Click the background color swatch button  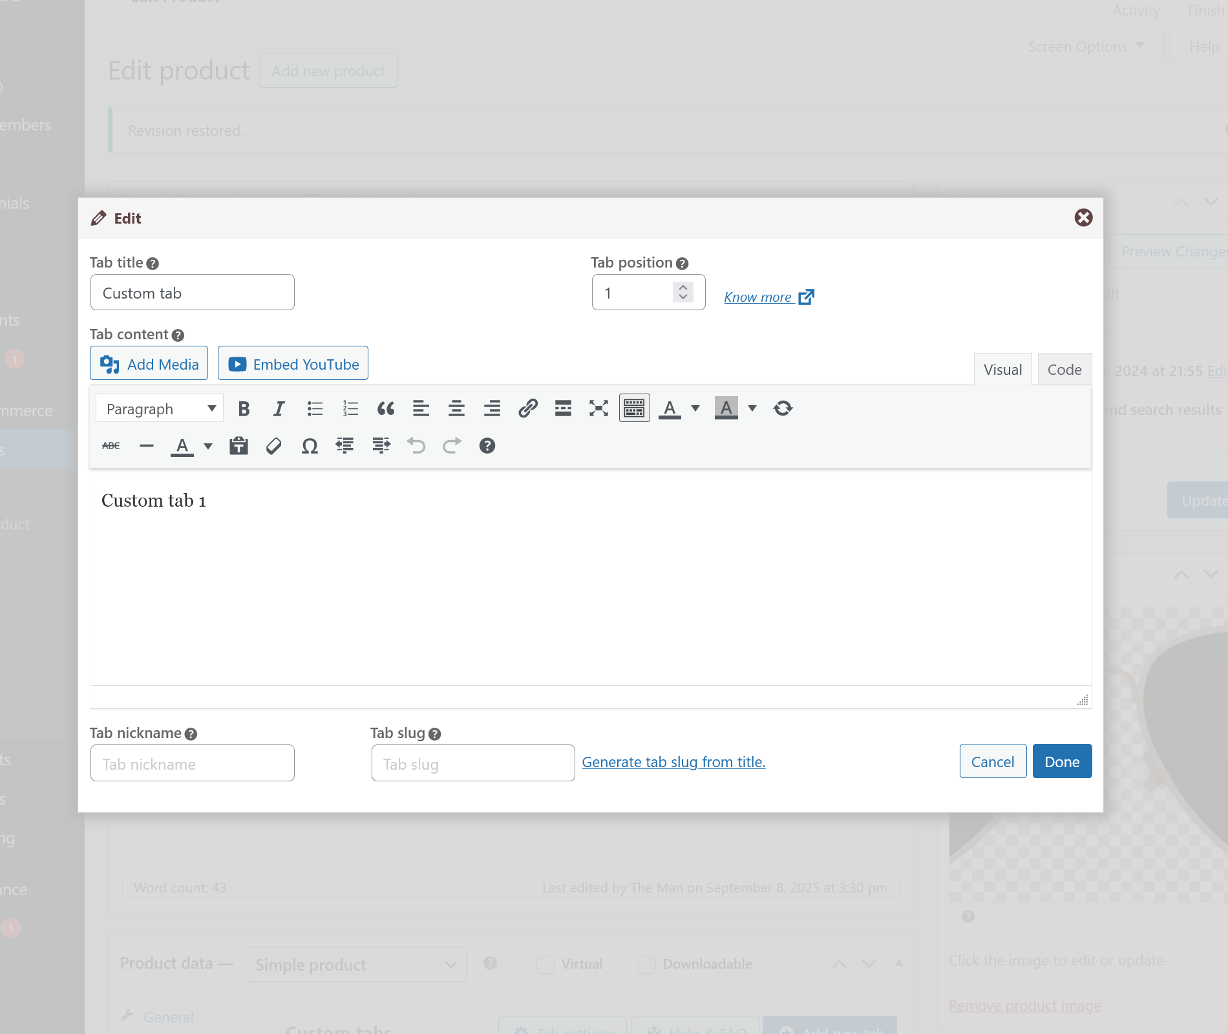(x=726, y=408)
